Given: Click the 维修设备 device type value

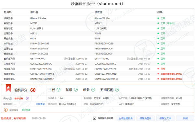Looking at the screenshot, I should coord(19,98).
